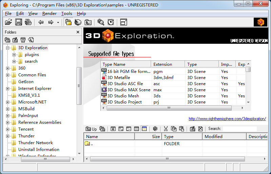Click the Cut scissors icon
The height and width of the screenshot is (174, 271).
pyautogui.click(x=166, y=129)
